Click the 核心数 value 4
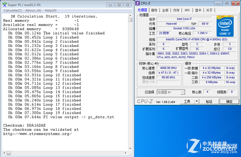This screenshot has width=241, height=157. pyautogui.click(x=207, y=92)
